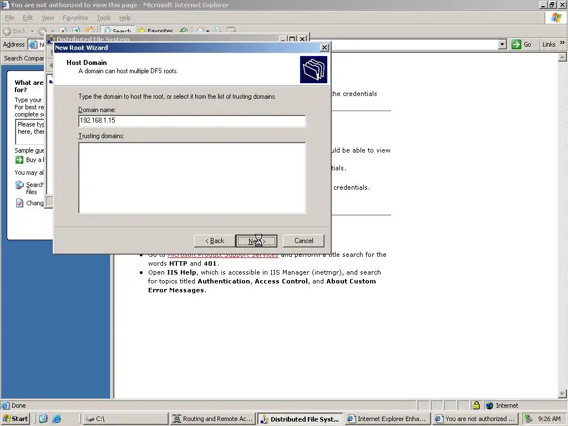Open the Favorites menu in Internet Explorer

click(75, 18)
